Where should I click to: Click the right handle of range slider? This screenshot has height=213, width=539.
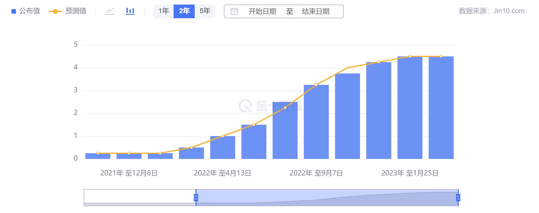(458, 198)
